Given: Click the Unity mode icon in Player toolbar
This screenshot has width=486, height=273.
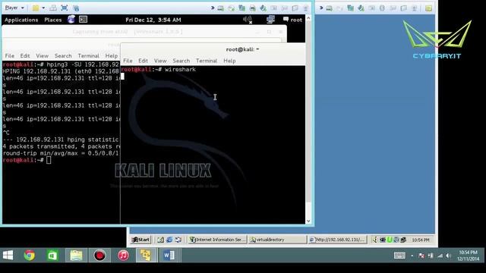Looking at the screenshot, I should click(x=76, y=8).
